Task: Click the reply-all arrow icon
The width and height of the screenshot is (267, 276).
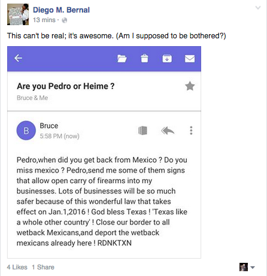Action: (x=168, y=131)
